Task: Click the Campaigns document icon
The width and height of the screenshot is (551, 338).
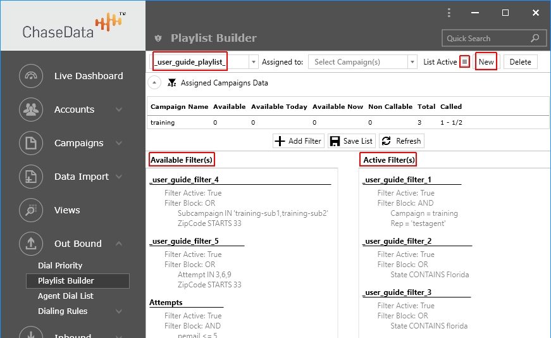Action: pos(31,143)
